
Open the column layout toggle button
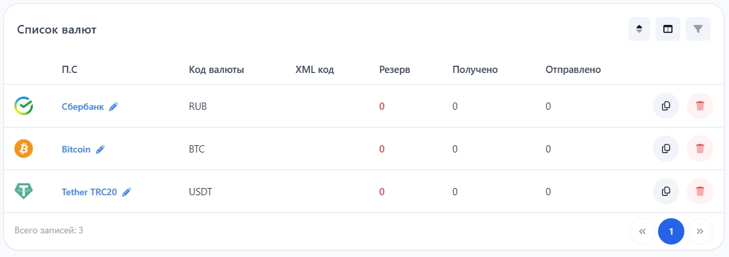click(668, 29)
